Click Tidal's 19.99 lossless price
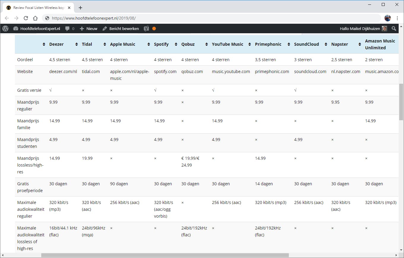The image size is (404, 258). (x=87, y=158)
